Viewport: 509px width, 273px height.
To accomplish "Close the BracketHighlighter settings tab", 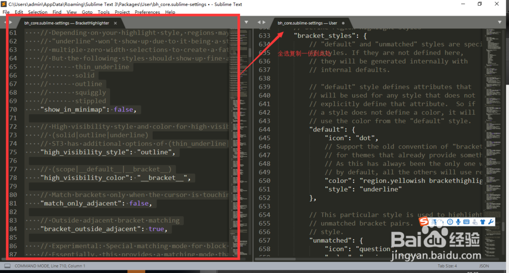I will [116, 23].
